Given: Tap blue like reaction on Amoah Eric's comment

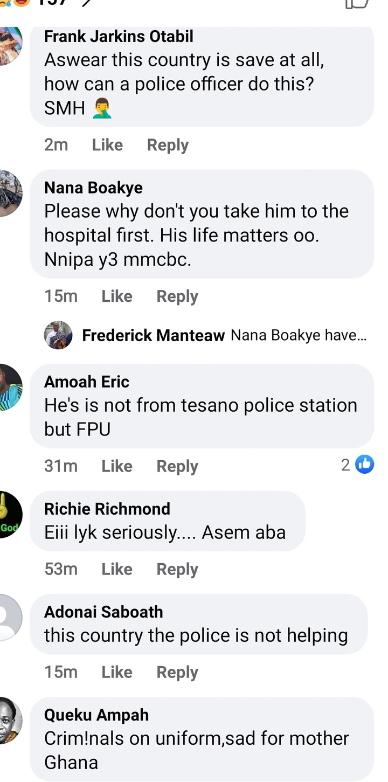Looking at the screenshot, I should [365, 465].
